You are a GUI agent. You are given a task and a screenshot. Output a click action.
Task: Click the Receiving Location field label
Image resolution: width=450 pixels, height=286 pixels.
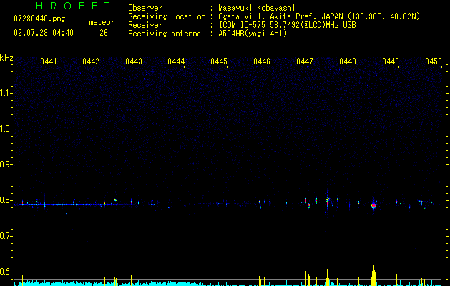coord(167,16)
